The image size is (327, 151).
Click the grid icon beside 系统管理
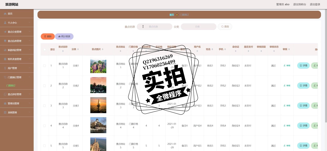(x=5, y=112)
